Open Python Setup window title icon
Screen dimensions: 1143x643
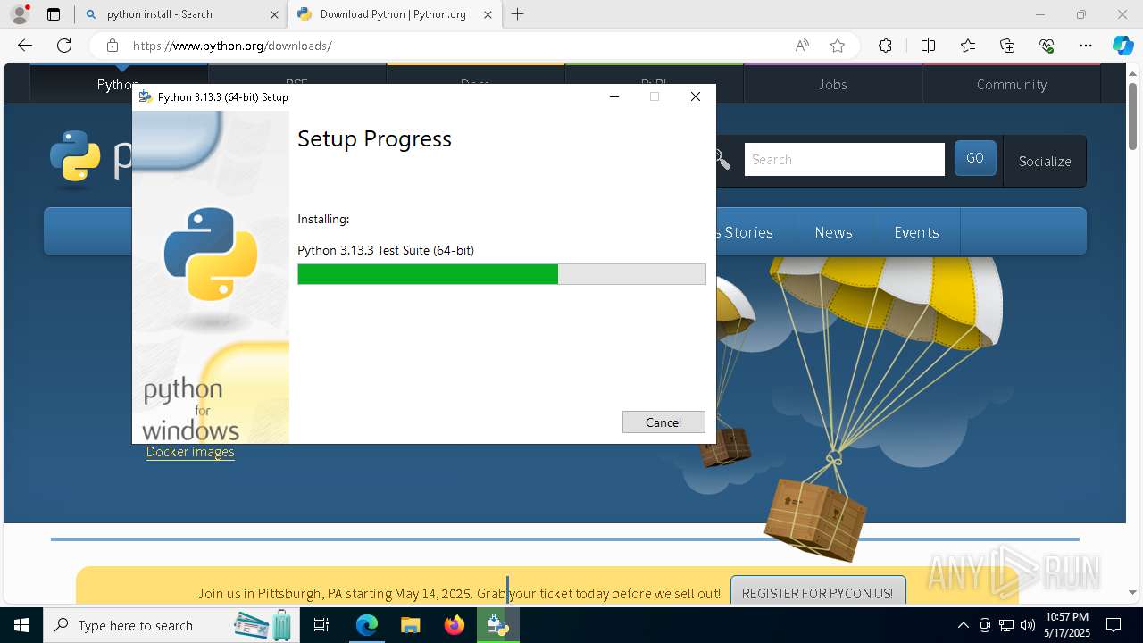tap(146, 96)
